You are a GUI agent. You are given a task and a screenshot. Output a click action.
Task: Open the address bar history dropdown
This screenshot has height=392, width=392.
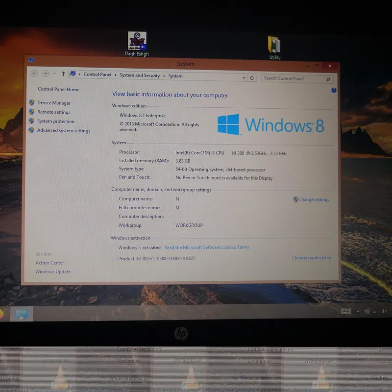point(244,77)
